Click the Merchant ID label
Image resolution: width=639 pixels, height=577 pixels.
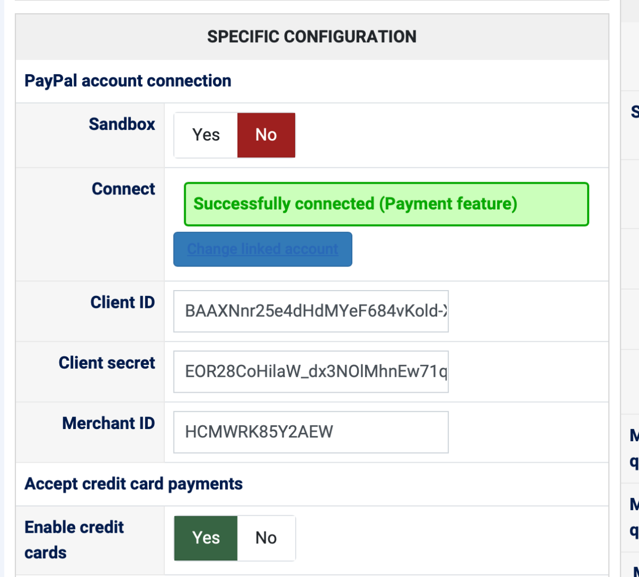pos(108,424)
